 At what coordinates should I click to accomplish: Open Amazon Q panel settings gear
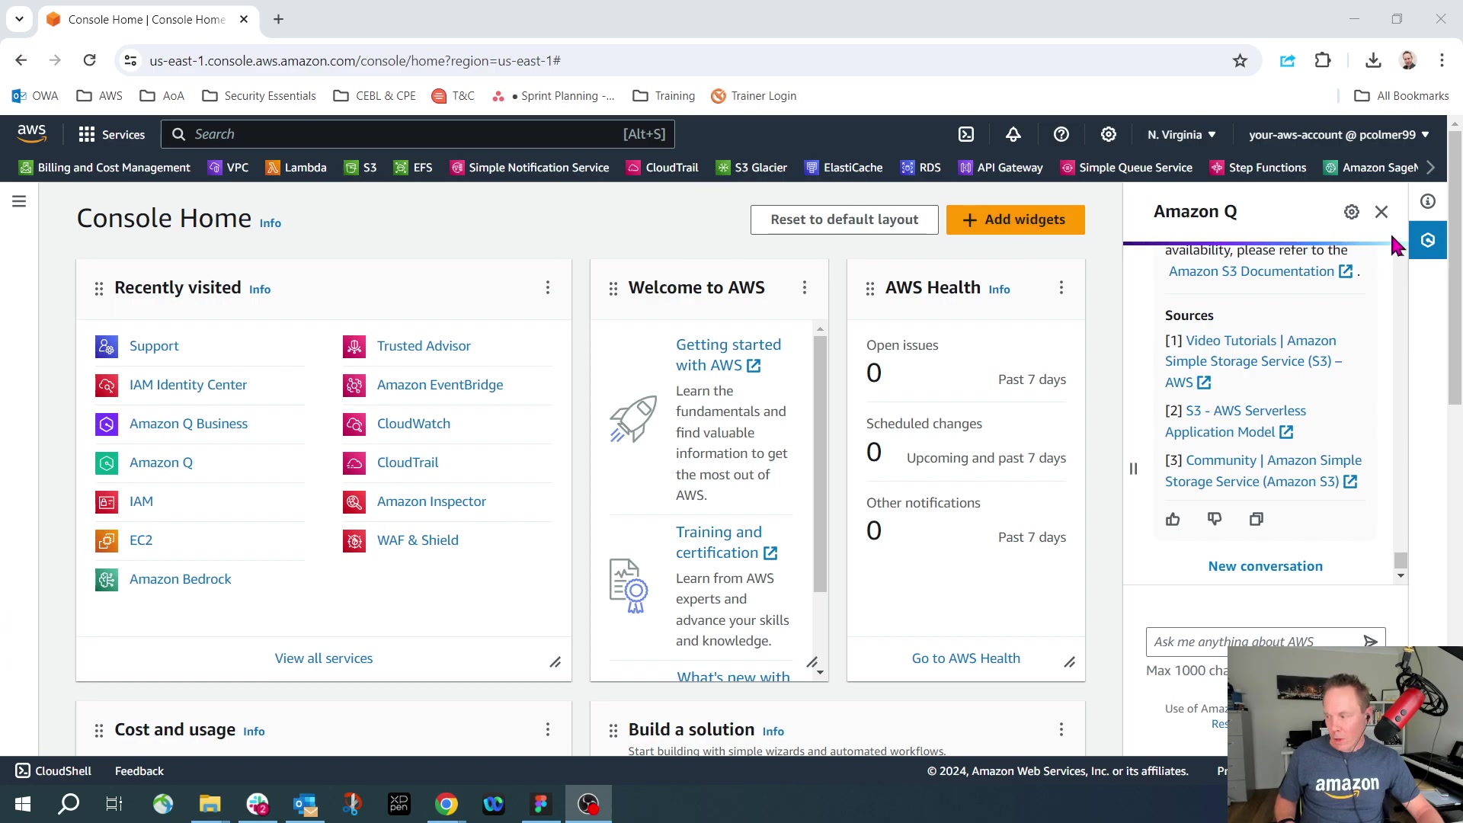point(1352,212)
